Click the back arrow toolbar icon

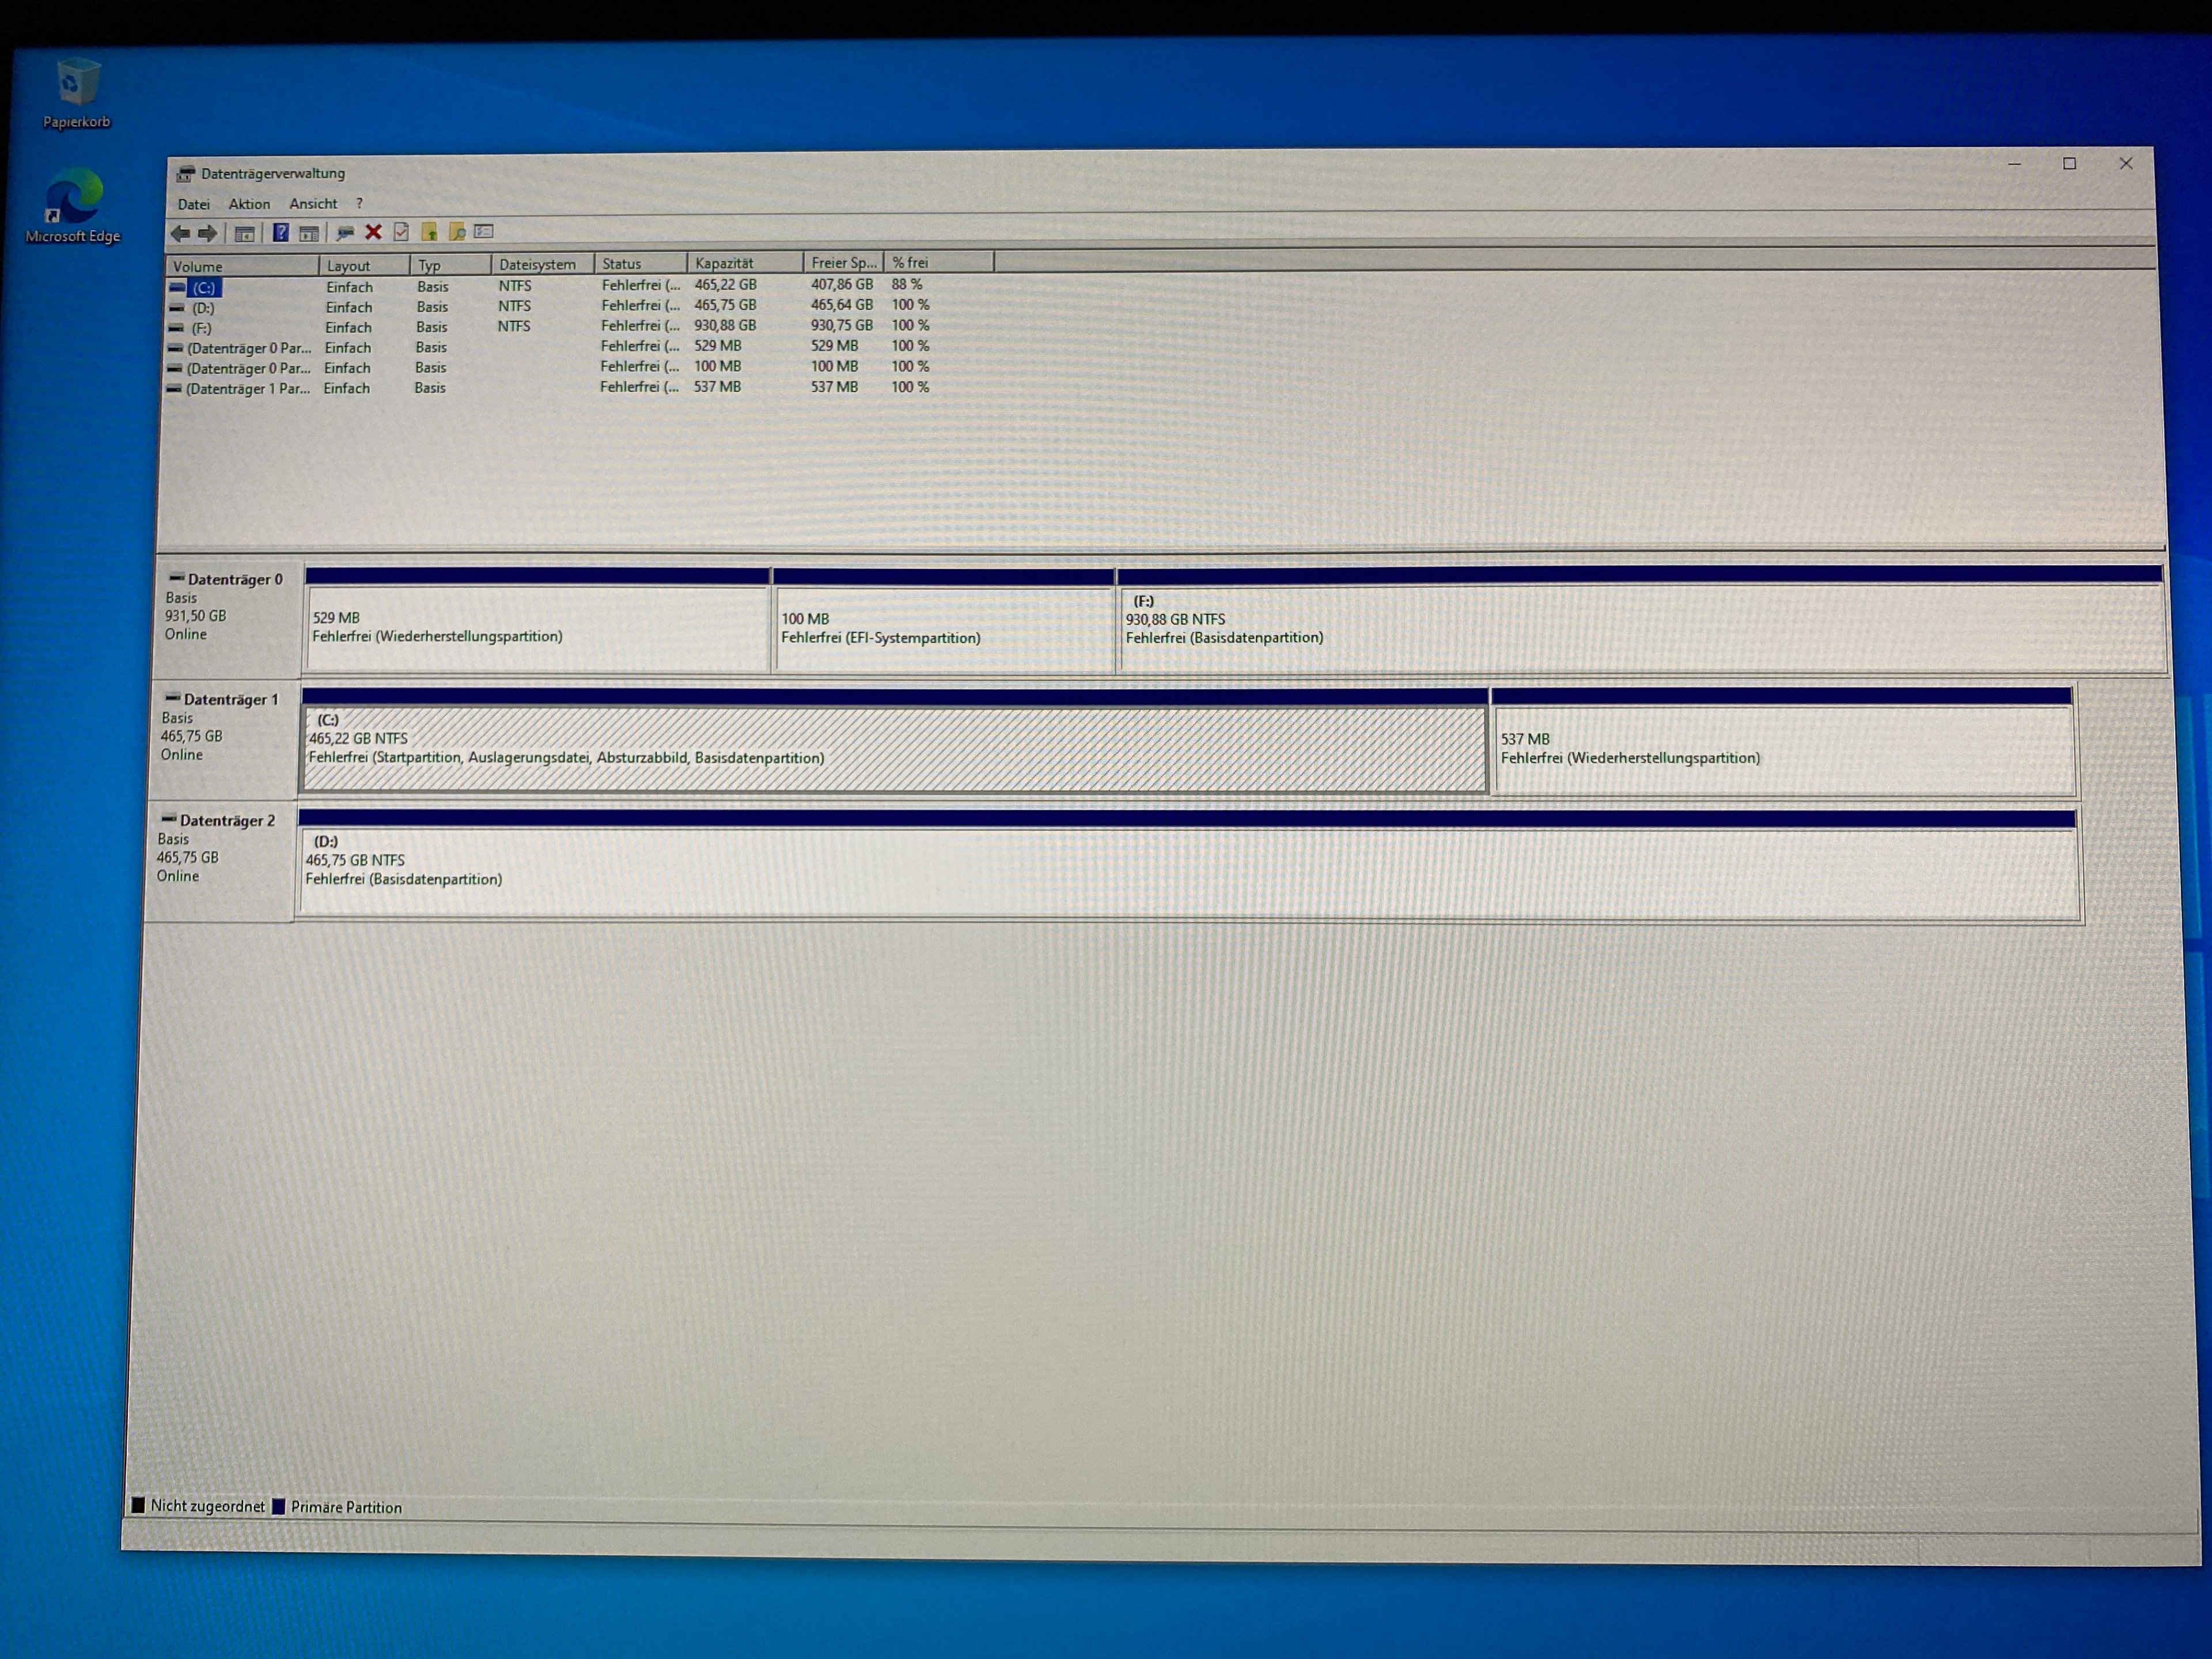180,234
